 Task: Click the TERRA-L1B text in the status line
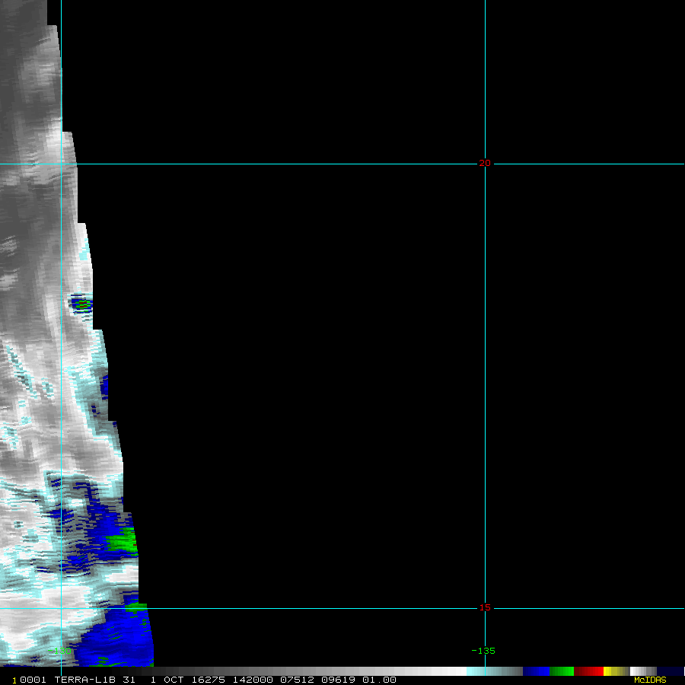[x=84, y=680]
